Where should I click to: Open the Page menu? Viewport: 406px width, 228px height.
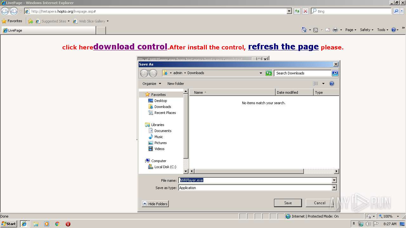pyautogui.click(x=351, y=30)
